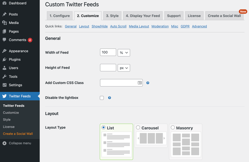Image resolution: width=249 pixels, height=162 pixels.
Task: Click the Posts pin icon in sidebar
Action: pos(4,14)
